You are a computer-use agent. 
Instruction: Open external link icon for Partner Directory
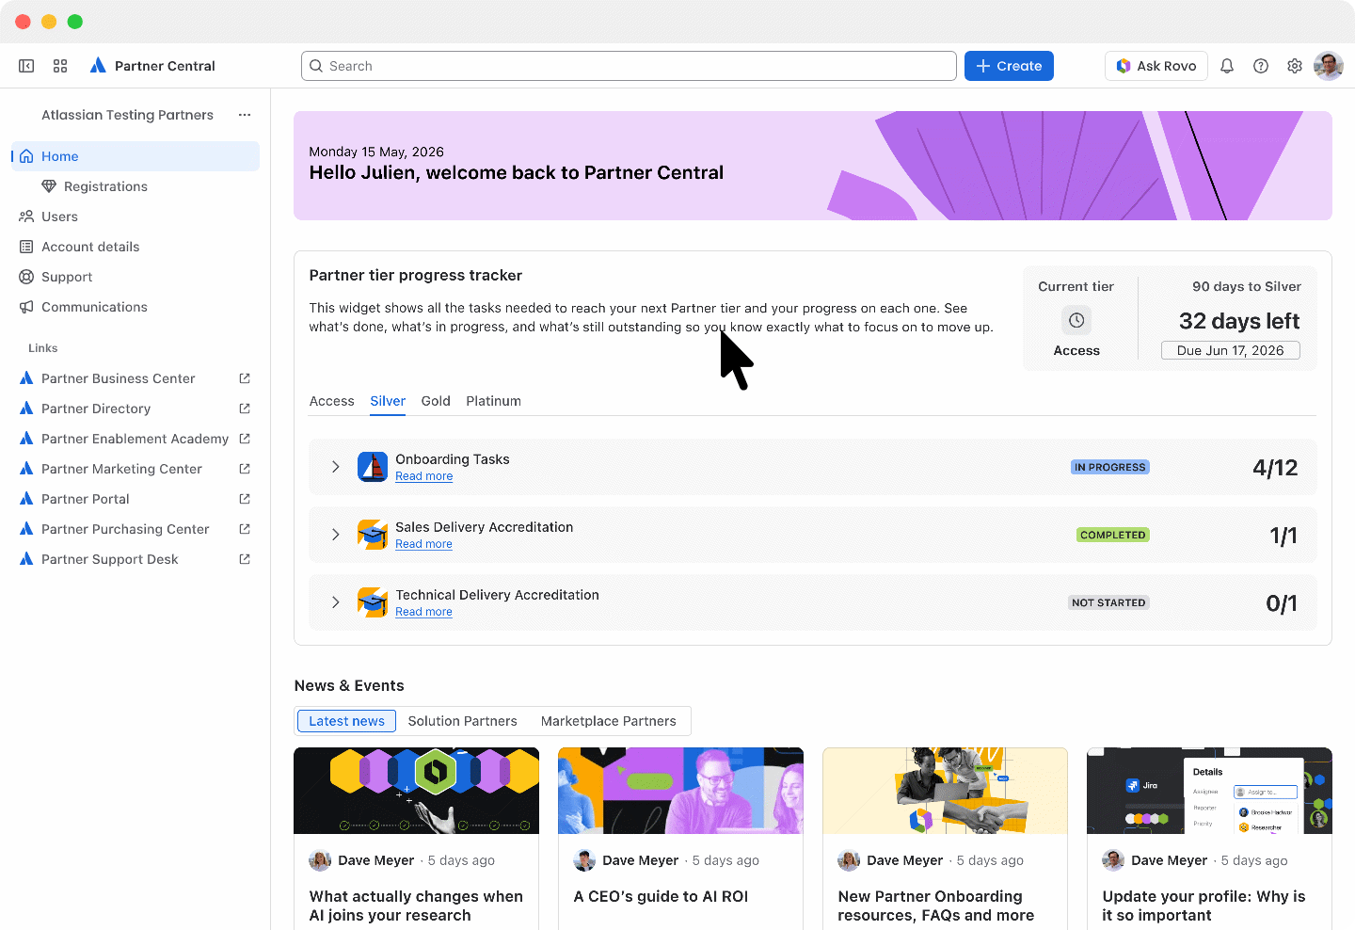click(x=245, y=409)
